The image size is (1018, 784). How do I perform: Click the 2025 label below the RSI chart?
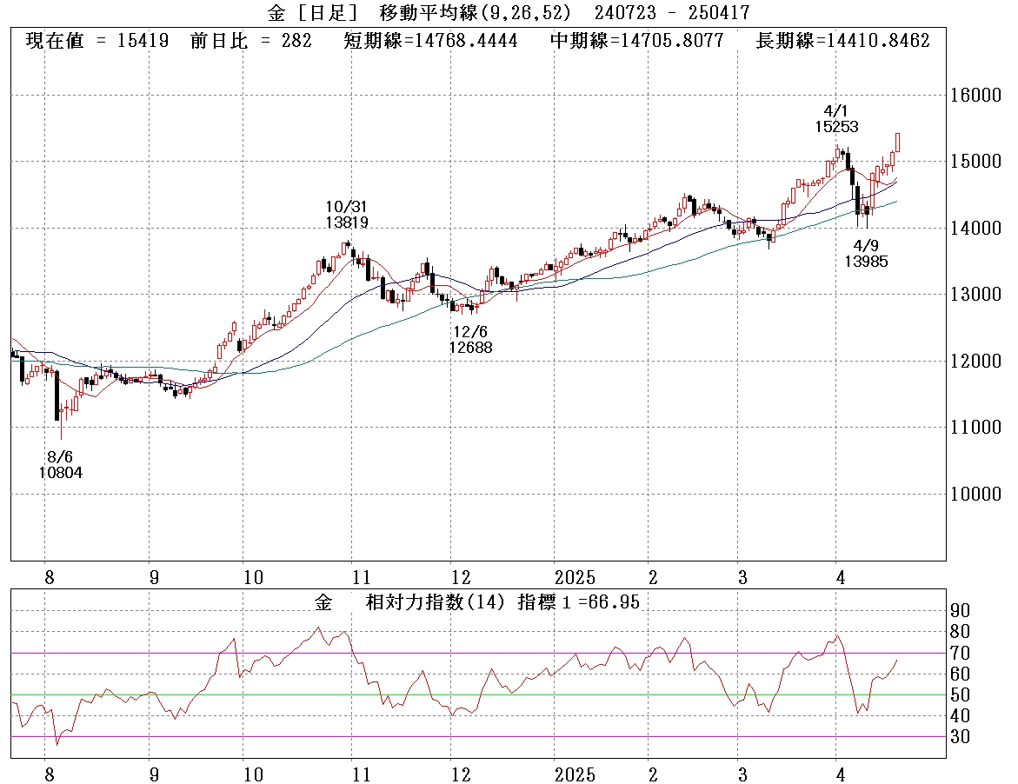(x=575, y=774)
